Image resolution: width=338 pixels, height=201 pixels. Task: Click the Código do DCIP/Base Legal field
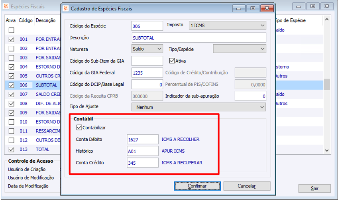(147, 84)
